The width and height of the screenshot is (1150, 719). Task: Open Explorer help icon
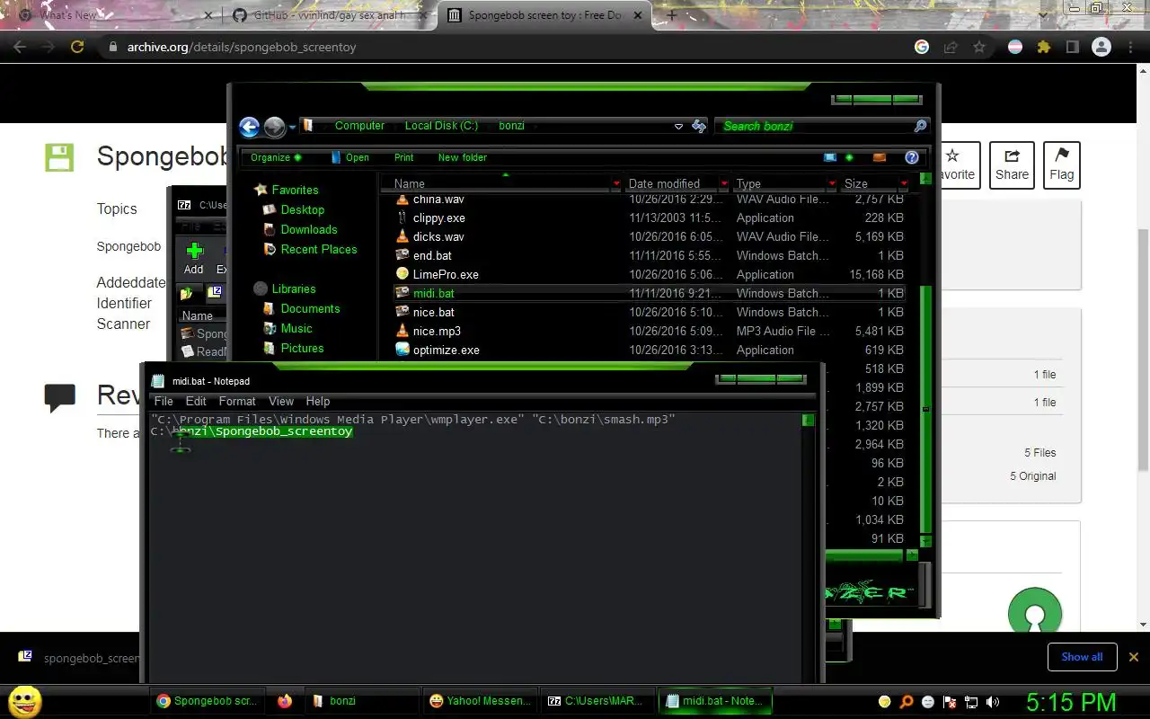pos(911,157)
